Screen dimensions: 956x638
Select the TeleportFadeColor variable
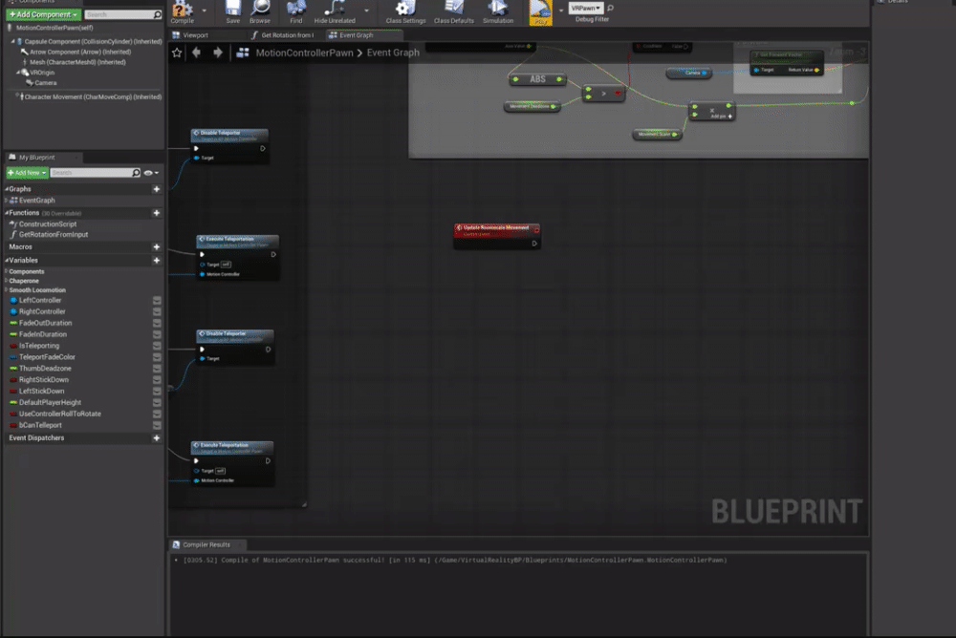[47, 357]
